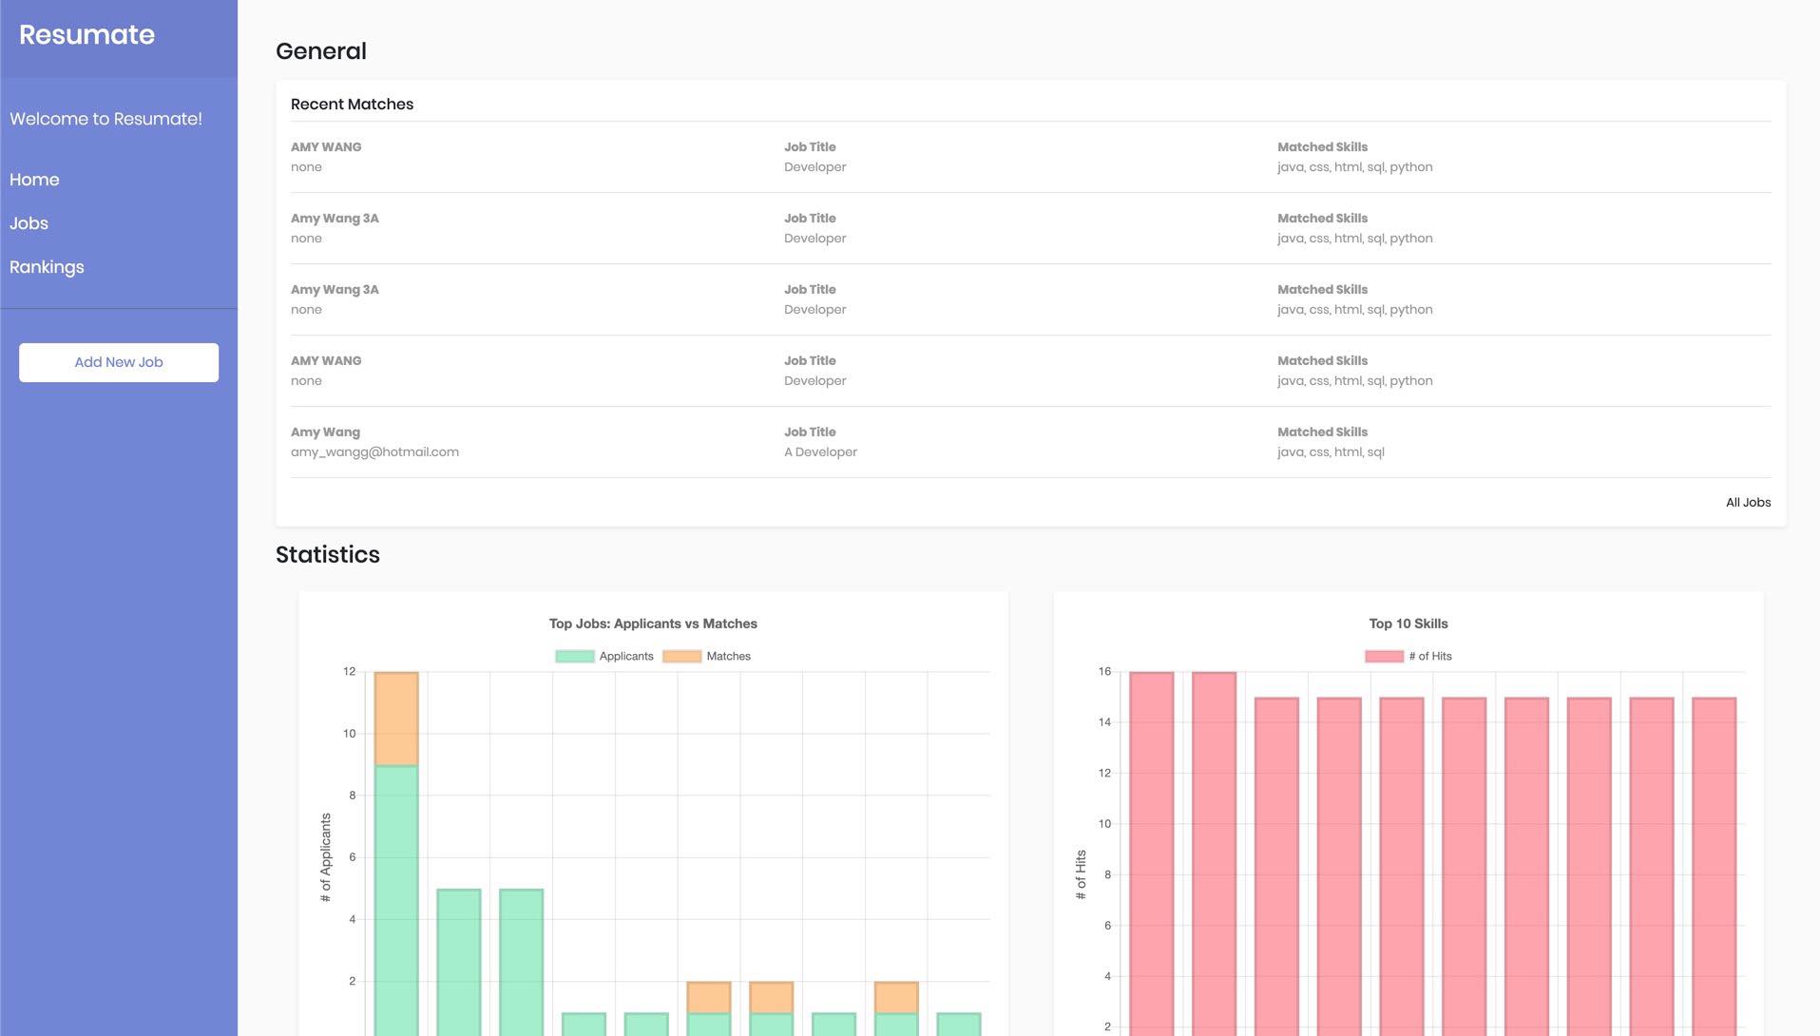Image resolution: width=1820 pixels, height=1036 pixels.
Task: Go to Jobs in sidebar
Action: [29, 223]
